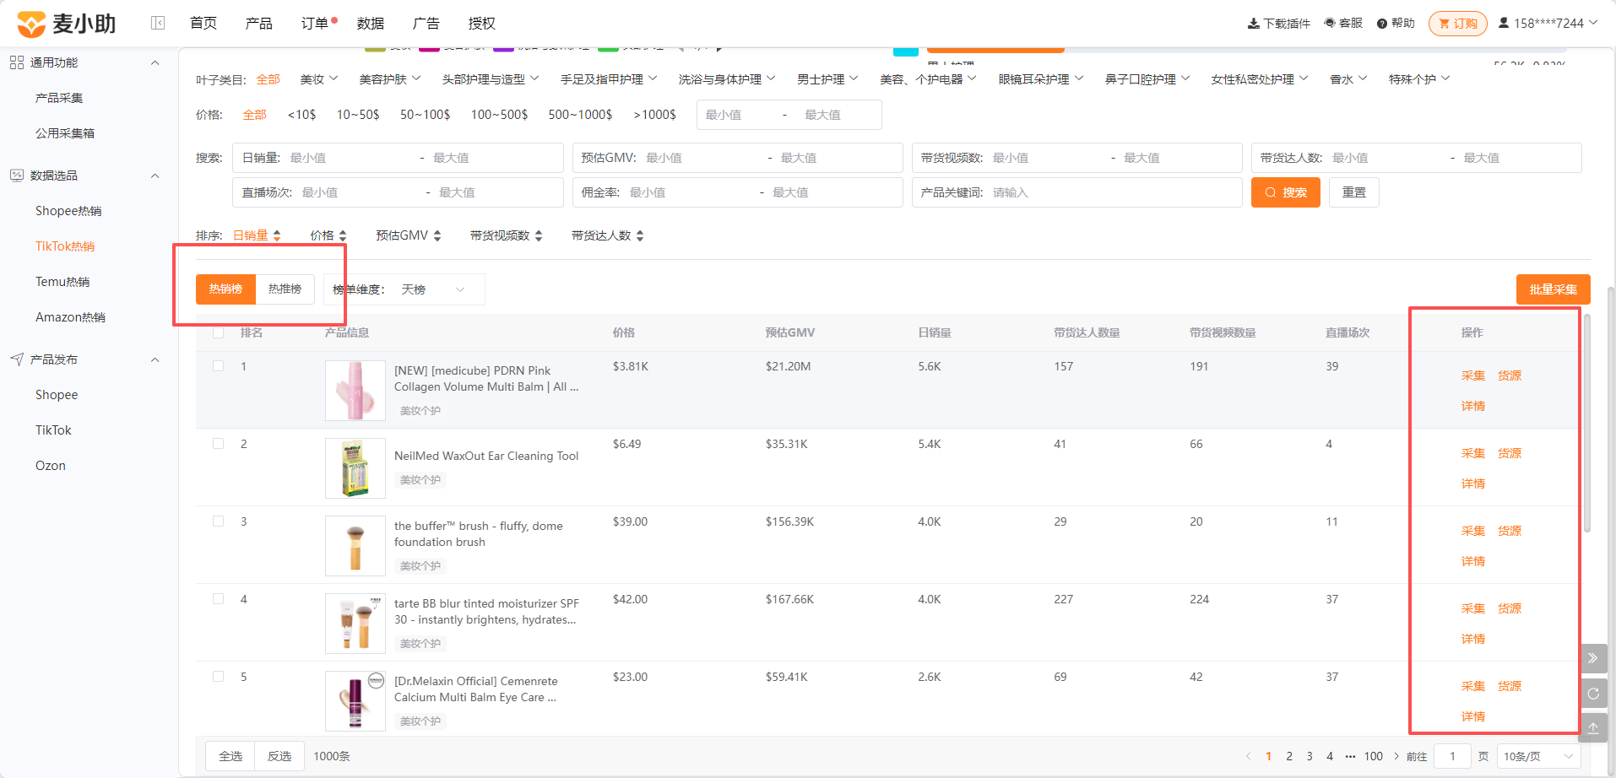The height and width of the screenshot is (778, 1616).
Task: Click the 产品发布 paper plane icon
Action: coord(17,359)
